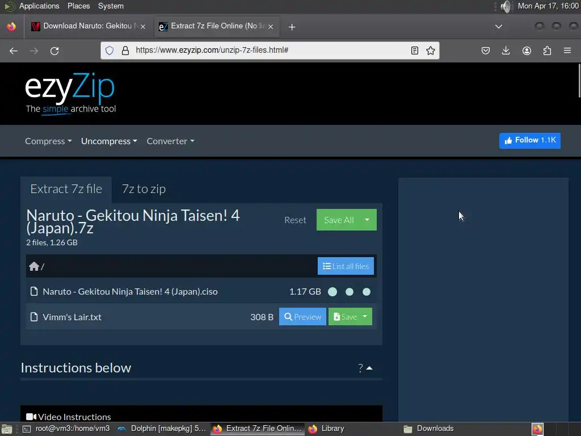This screenshot has height=436, width=581.
Task: Switch to the Dolphin [makepkg] taskbar window
Action: click(162, 429)
